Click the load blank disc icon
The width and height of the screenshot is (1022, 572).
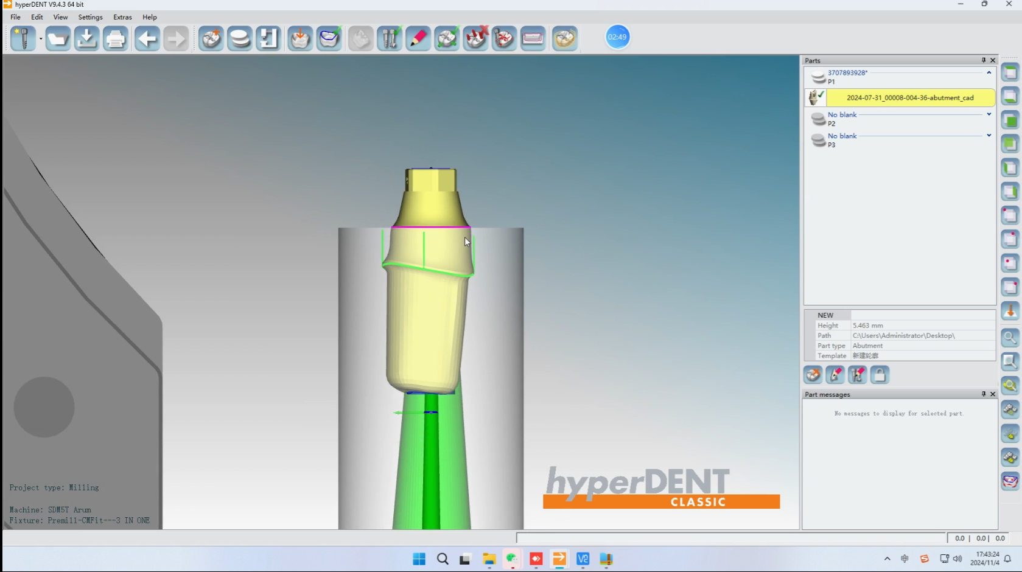pos(240,39)
